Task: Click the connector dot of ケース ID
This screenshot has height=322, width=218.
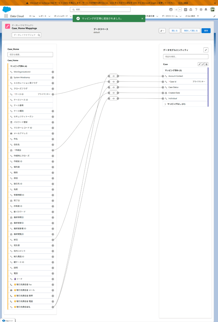Action: coord(53,94)
